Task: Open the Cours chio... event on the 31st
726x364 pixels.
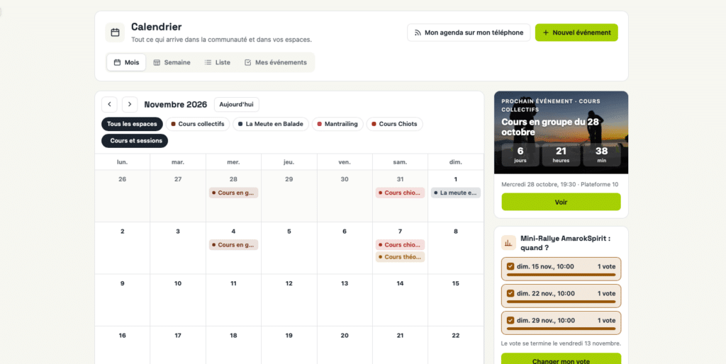Action: click(400, 193)
